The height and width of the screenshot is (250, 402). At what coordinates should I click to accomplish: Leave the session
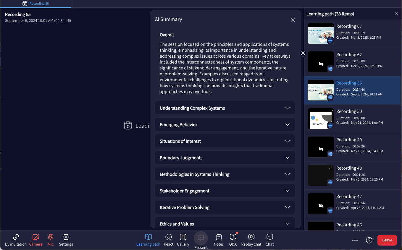(x=387, y=240)
